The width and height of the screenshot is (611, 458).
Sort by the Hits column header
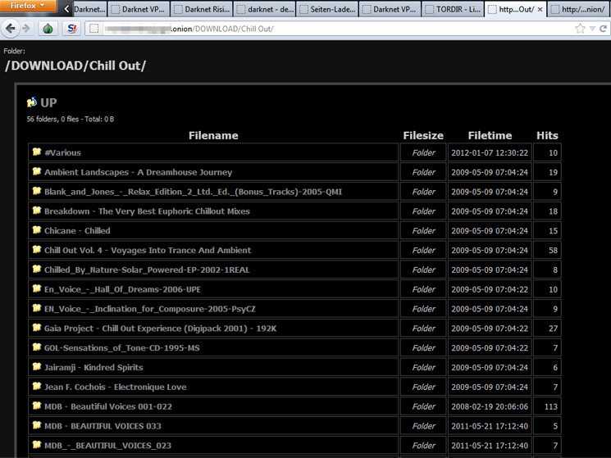(547, 135)
